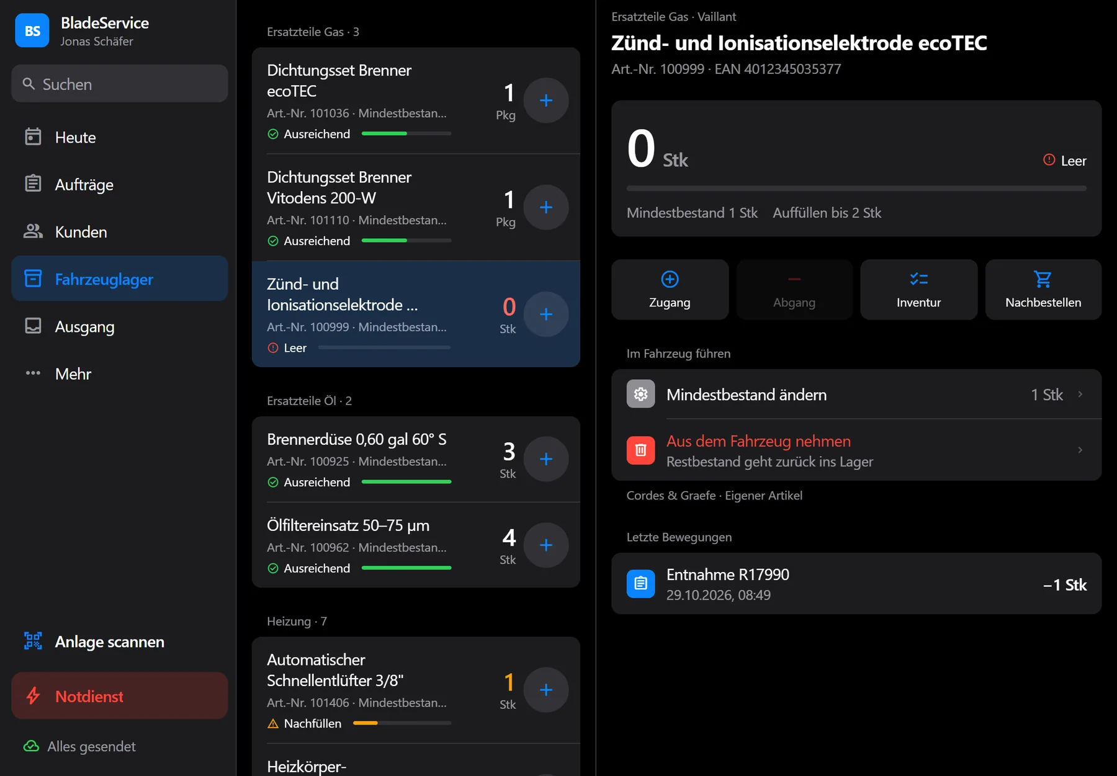Select Dichtungsset Brenner ecoTEC item title
Viewport: 1117px width, 776px height.
[339, 81]
